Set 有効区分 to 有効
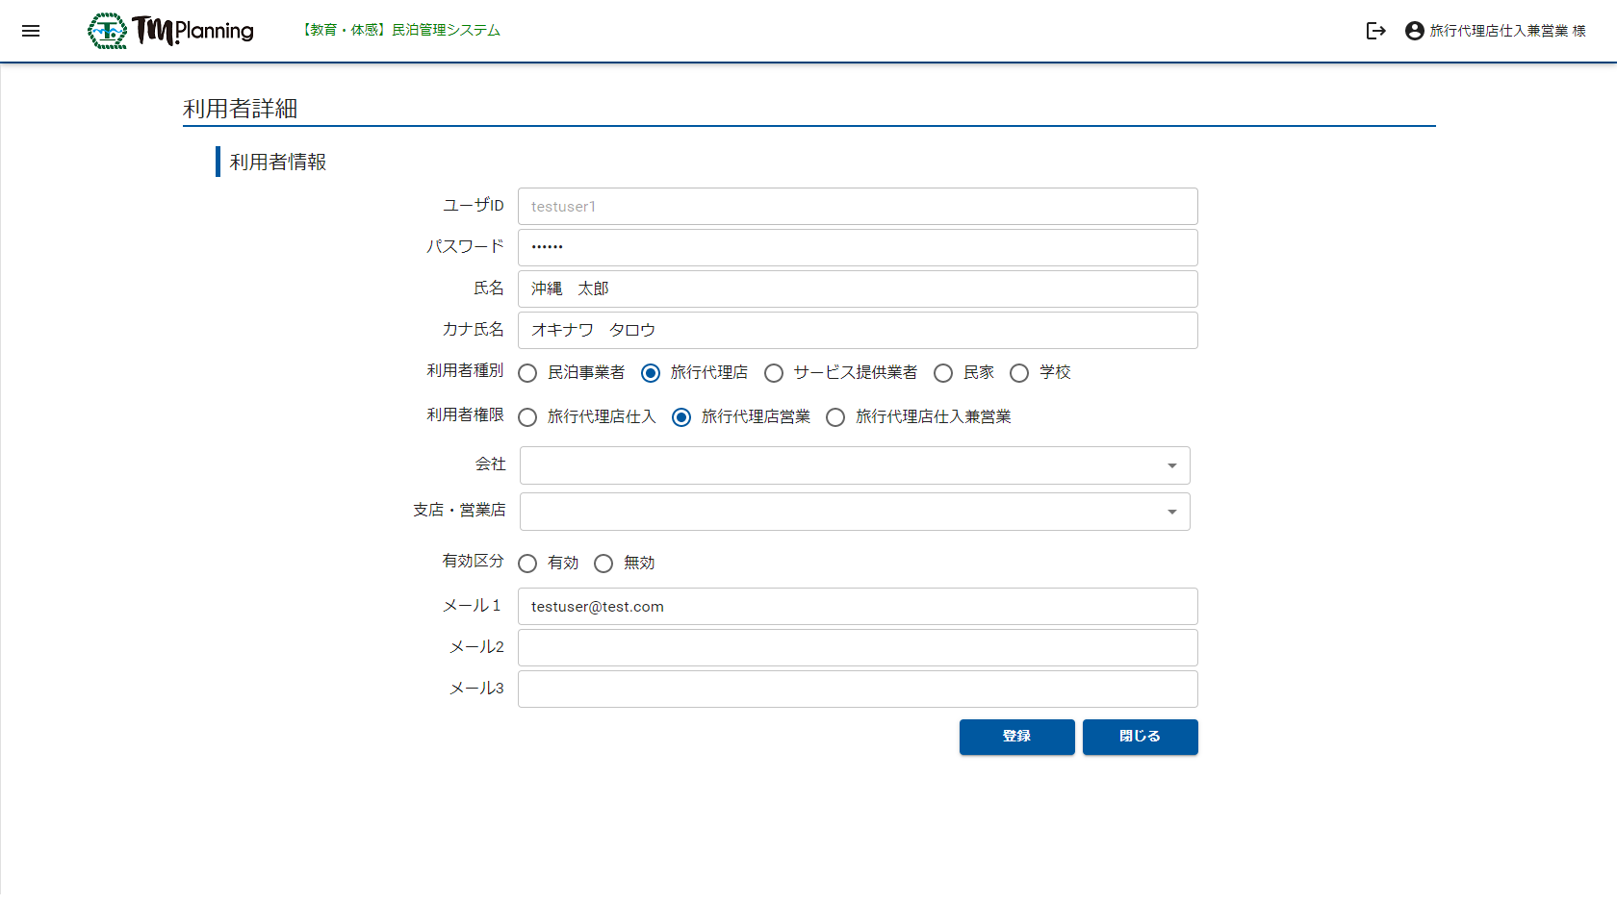This screenshot has height=903, width=1617. click(527, 564)
